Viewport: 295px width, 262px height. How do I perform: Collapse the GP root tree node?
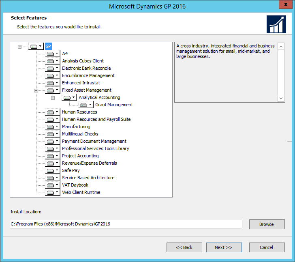[19, 47]
